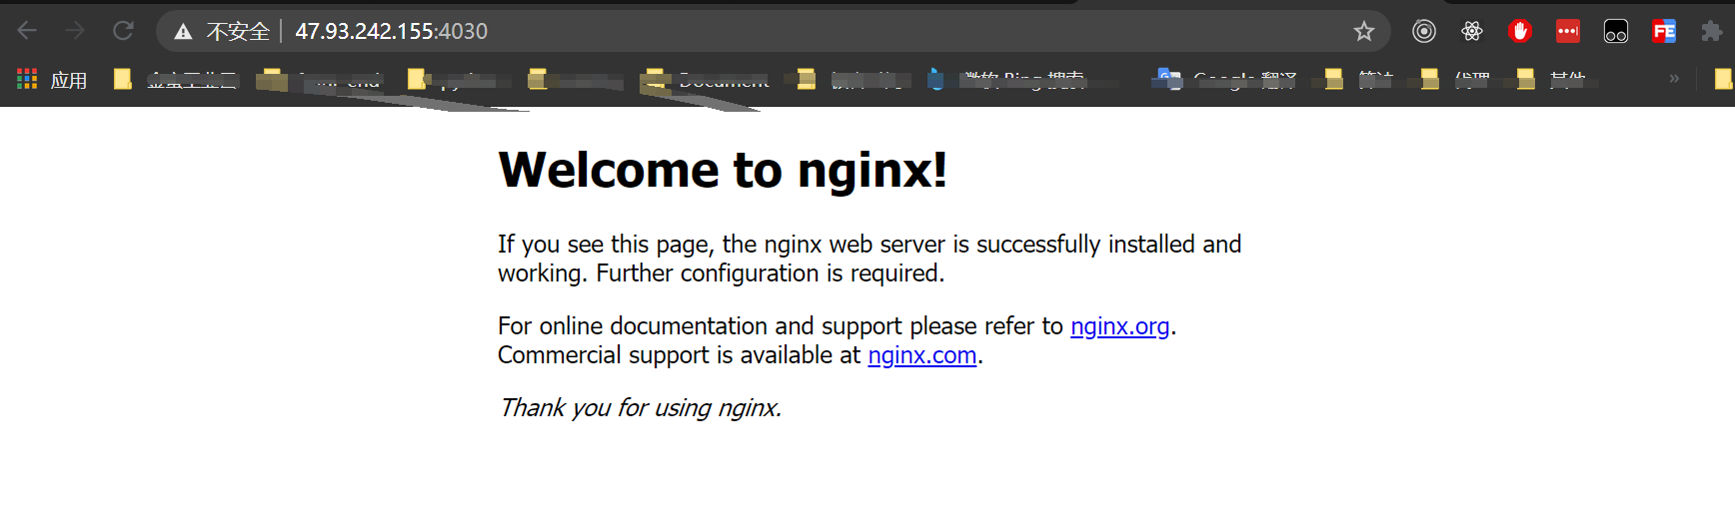Click the 'Commercial support is available at' text
Screen dimensions: 1735x532
pyautogui.click(x=679, y=355)
